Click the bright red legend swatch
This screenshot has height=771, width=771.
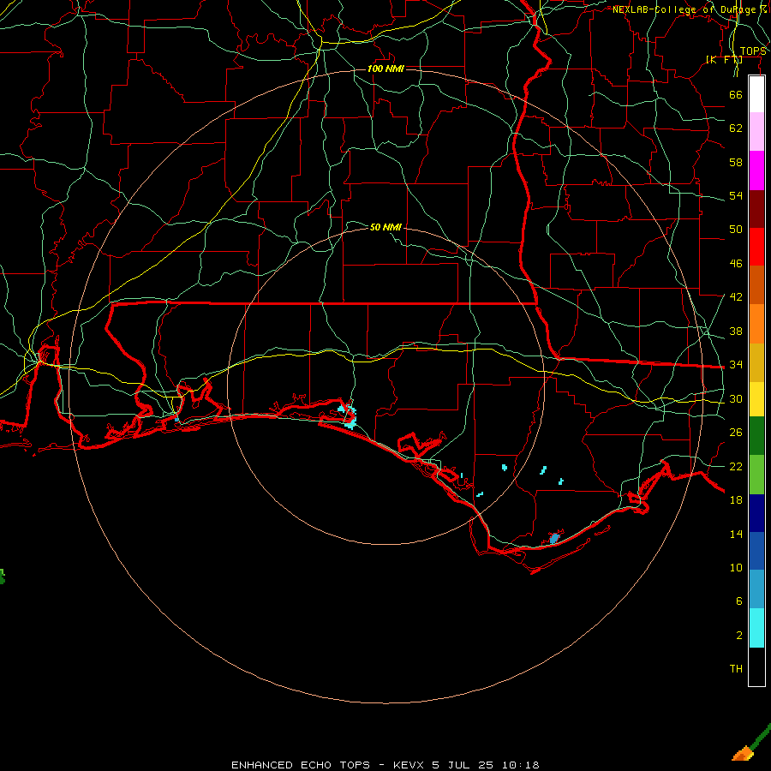[x=756, y=247]
